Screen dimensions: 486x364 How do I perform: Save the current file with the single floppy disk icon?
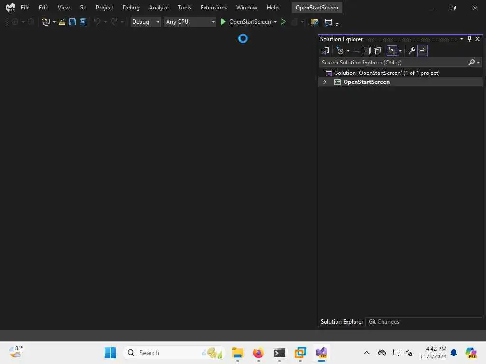(73, 22)
